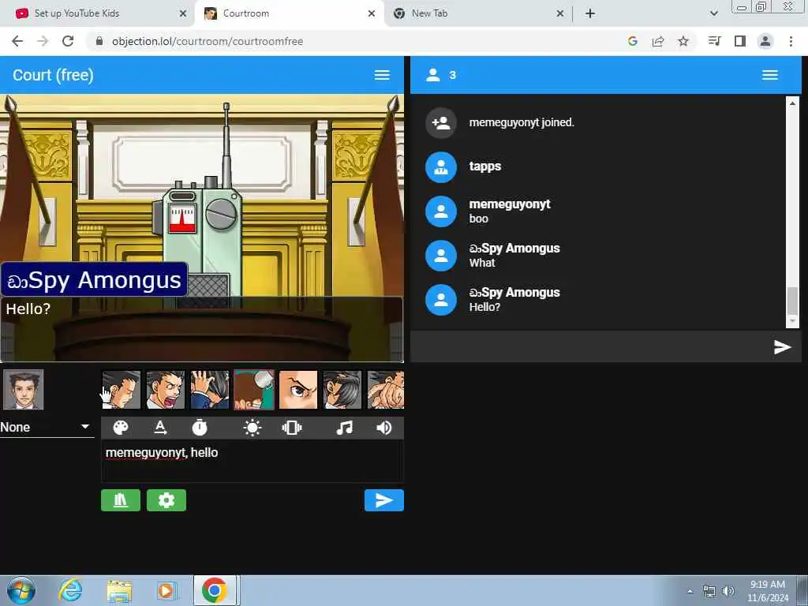This screenshot has width=808, height=606.
Task: Open File Explorer from taskbar
Action: 119,591
